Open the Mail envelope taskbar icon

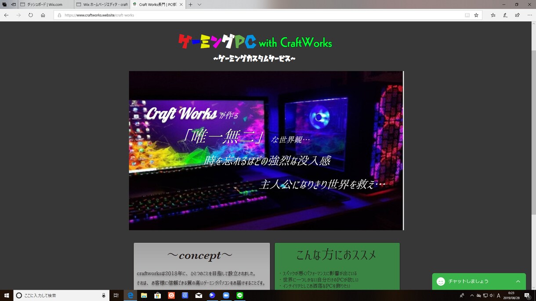click(x=199, y=295)
